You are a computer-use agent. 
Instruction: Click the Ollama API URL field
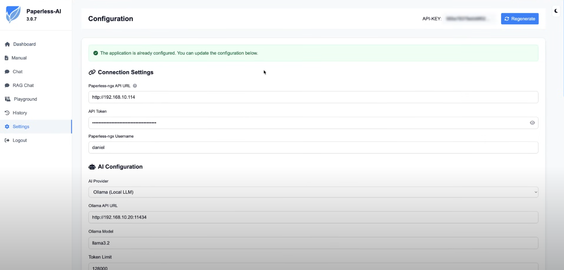(x=313, y=217)
